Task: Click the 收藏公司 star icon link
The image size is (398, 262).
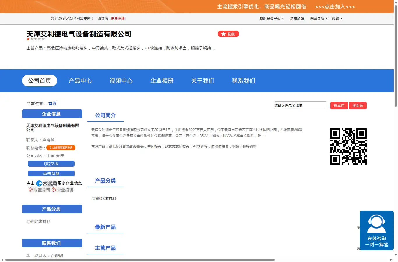Action: click(39, 190)
